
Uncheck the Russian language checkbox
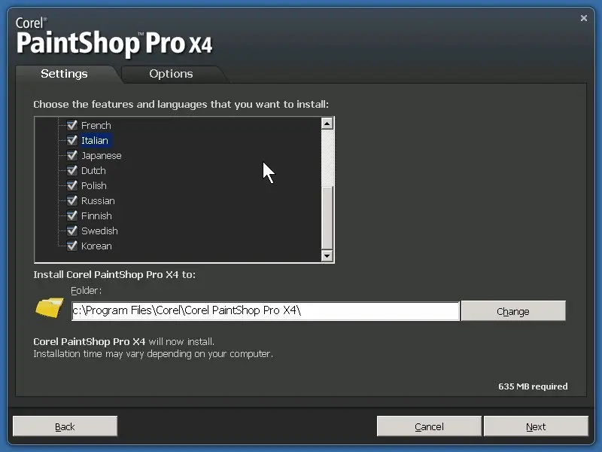72,200
